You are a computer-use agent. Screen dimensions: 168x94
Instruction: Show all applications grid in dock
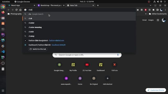[x=3, y=91]
